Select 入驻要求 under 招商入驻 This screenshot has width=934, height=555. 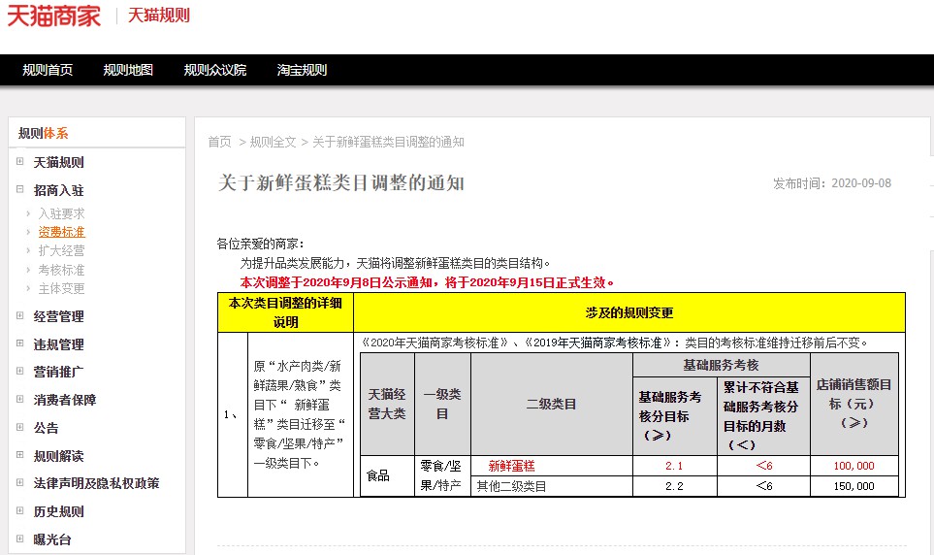pos(61,213)
